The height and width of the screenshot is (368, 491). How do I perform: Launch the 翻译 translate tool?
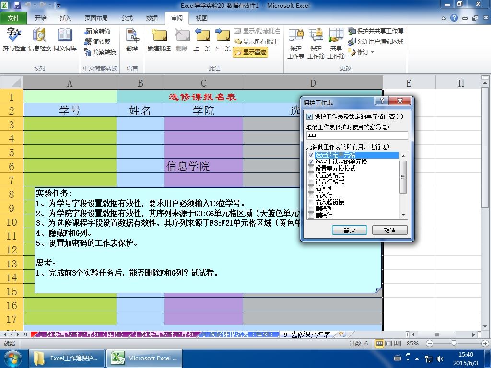click(132, 39)
